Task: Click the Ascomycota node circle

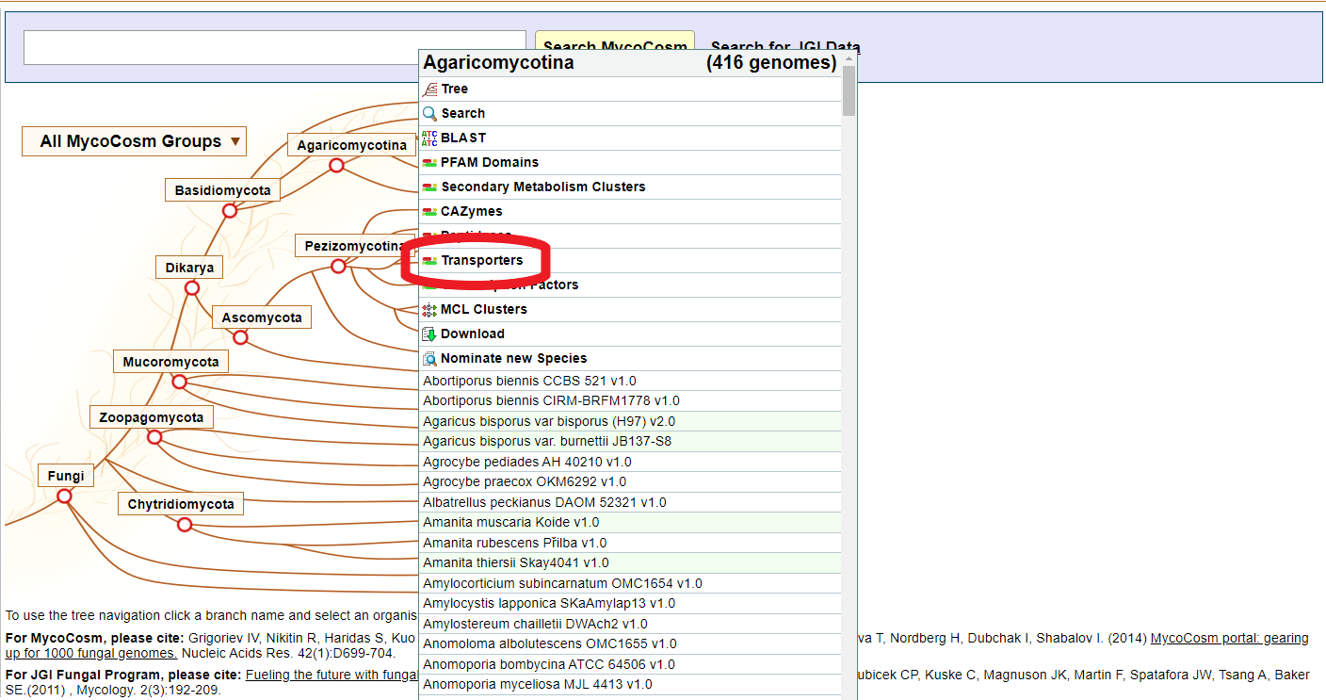Action: pos(240,337)
